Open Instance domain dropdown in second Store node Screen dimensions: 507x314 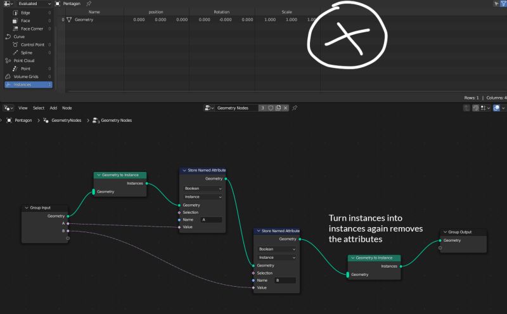[x=276, y=258]
